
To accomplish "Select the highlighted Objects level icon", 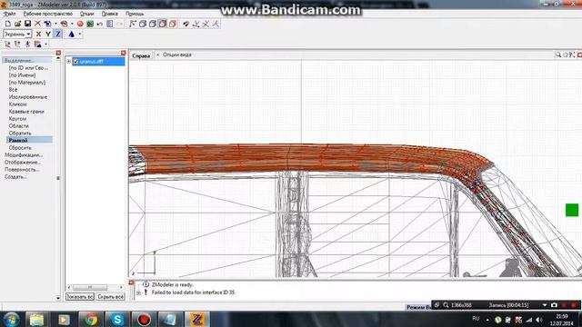I will pyautogui.click(x=163, y=24).
